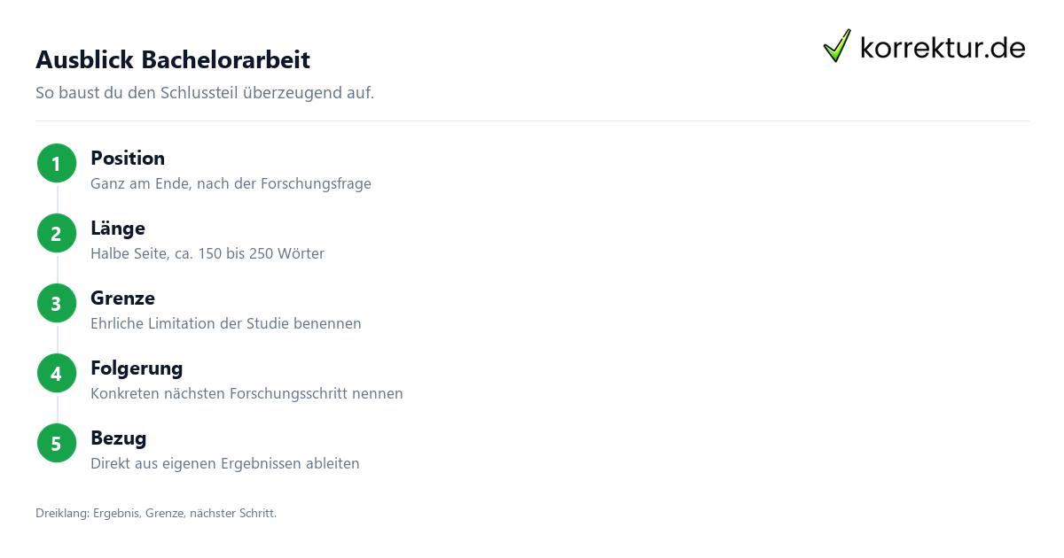
Task: Click the green circle numbered 2
Action: [x=57, y=234]
